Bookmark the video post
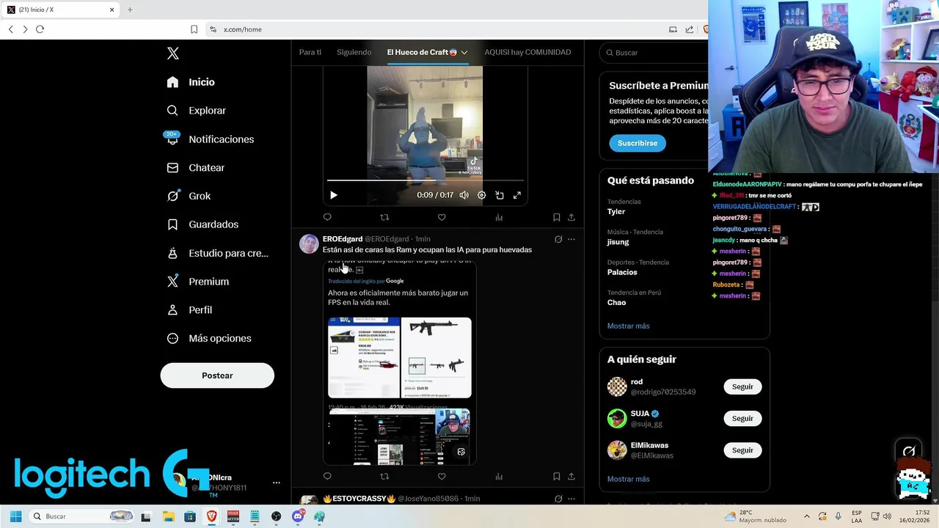939x528 pixels. point(556,217)
